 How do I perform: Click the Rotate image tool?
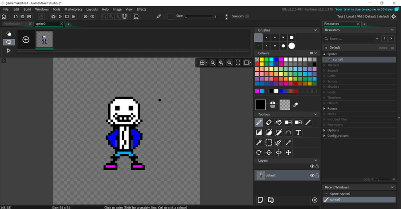click(x=259, y=152)
